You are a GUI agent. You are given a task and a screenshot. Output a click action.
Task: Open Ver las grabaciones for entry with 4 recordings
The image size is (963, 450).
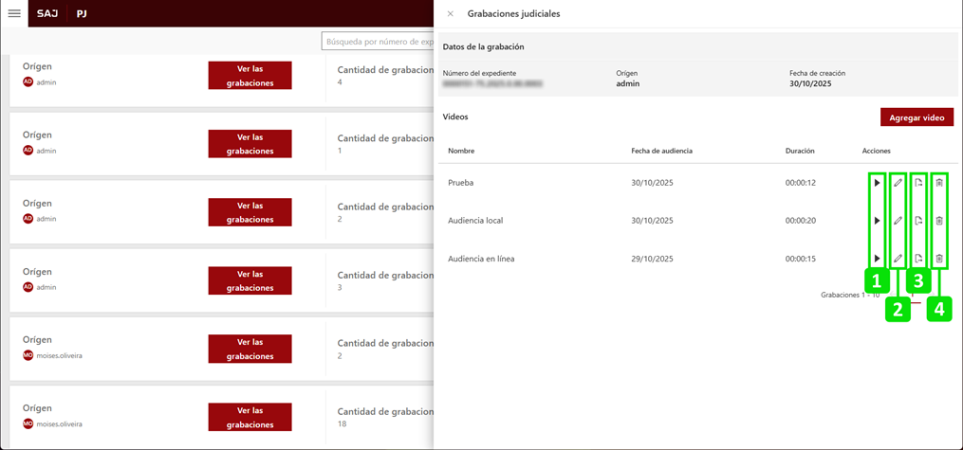point(250,76)
